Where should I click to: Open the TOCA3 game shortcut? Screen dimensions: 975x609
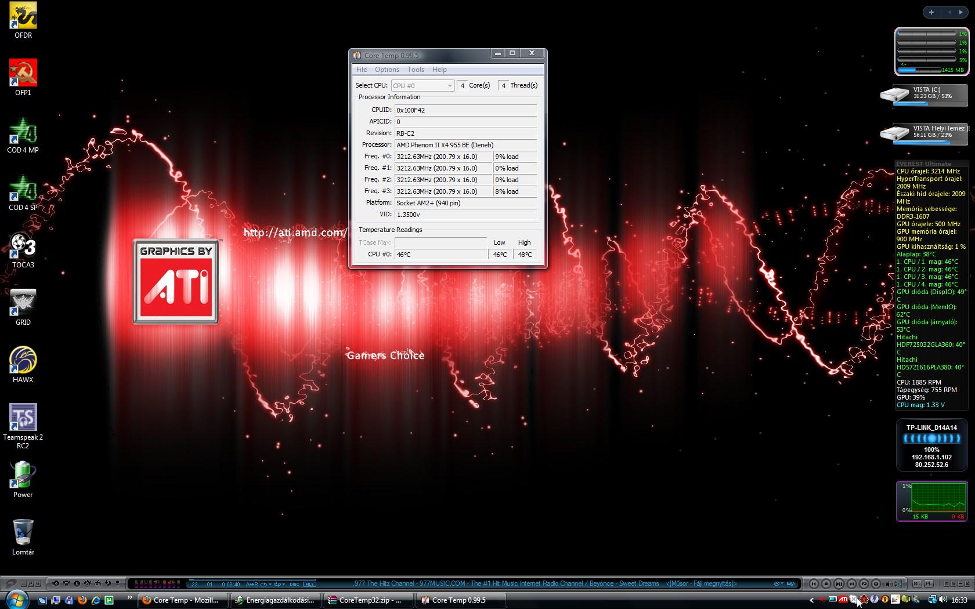pos(23,249)
